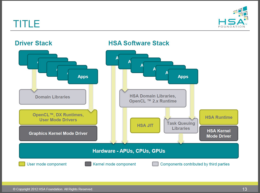Viewport: 260px width, 193px height.
Task: Click the light gray third parties legend swatch
Action: (155, 164)
